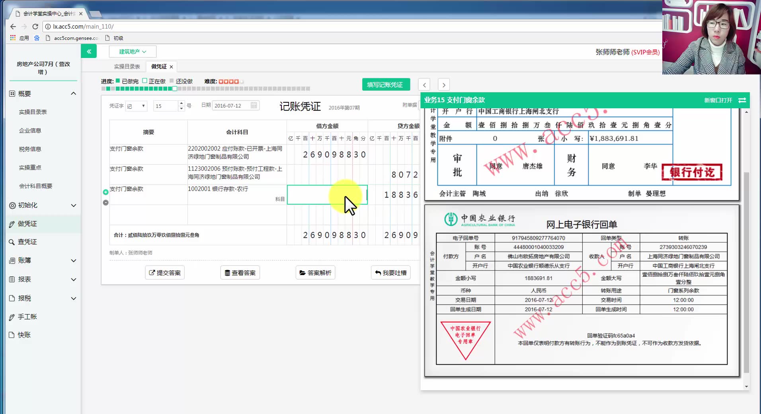Open the 初级 bookmark

pyautogui.click(x=114, y=38)
